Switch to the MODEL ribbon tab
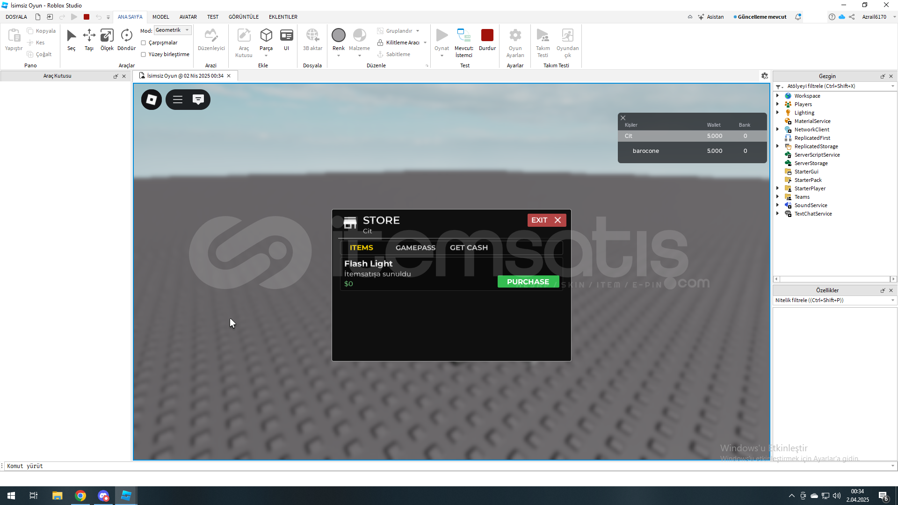The image size is (898, 505). pos(160,17)
